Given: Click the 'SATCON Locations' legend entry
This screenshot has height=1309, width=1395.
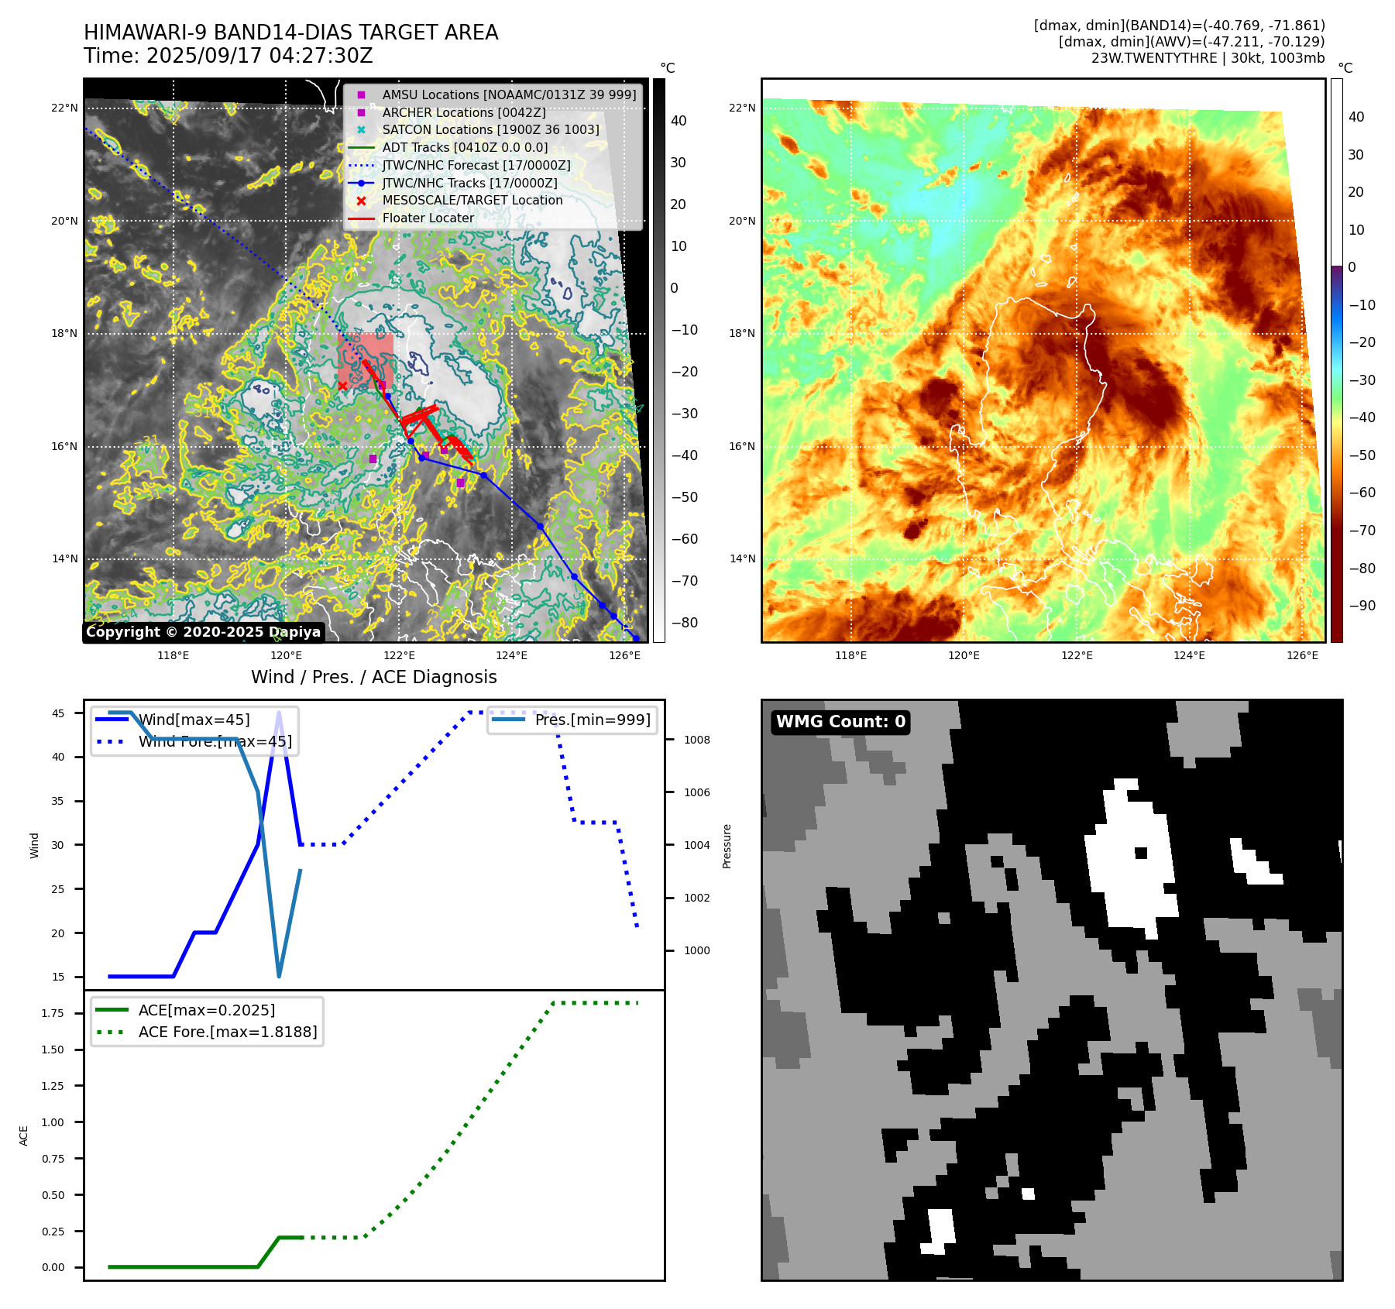Looking at the screenshot, I should coord(474,129).
